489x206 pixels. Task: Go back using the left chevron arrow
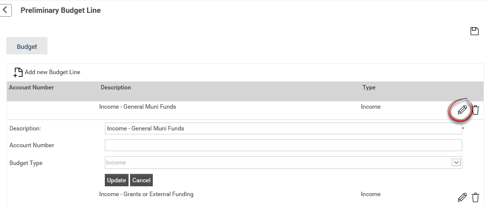[x=5, y=10]
